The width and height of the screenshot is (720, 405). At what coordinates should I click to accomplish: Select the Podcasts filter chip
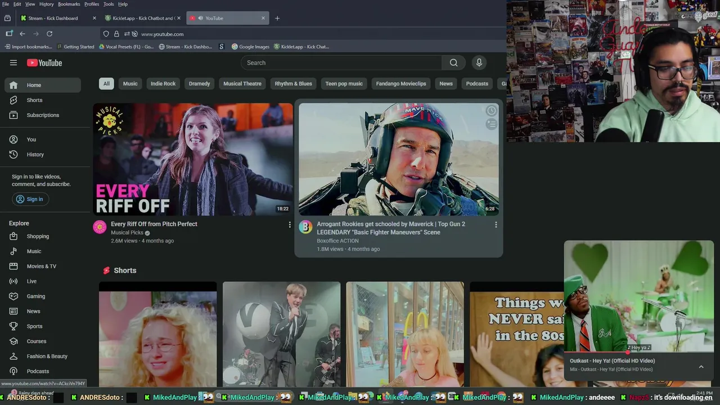click(x=477, y=84)
